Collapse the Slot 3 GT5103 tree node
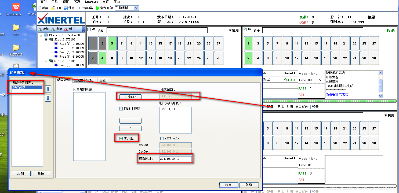Image resolution: width=399 pixels, height=193 pixels. click(x=46, y=61)
